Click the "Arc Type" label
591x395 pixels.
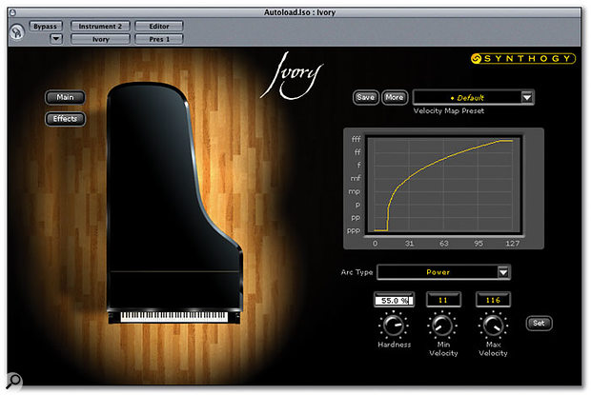coord(357,272)
